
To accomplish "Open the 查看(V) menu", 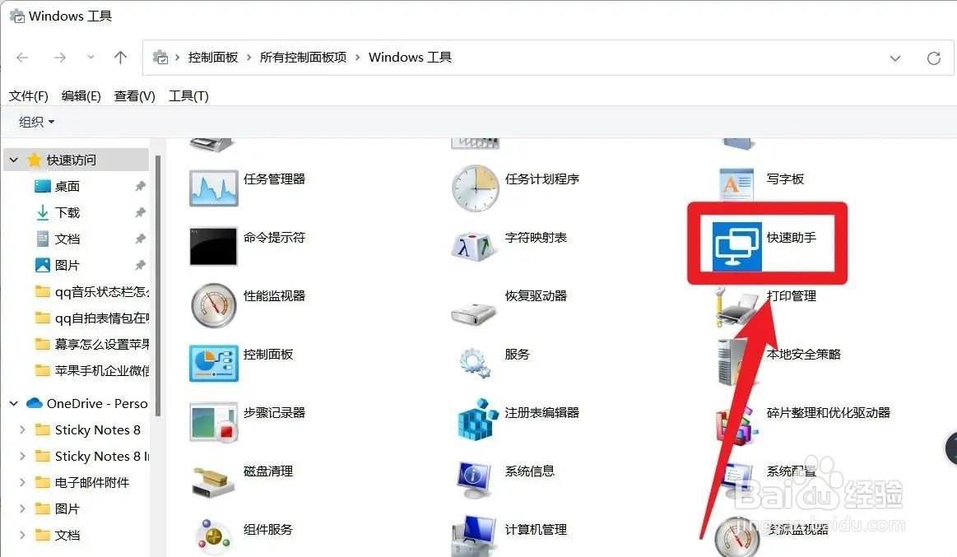I will click(x=133, y=95).
